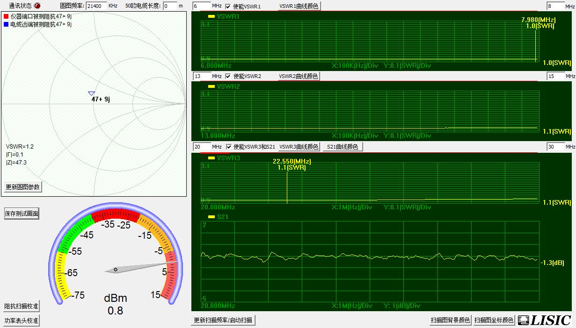The image size is (576, 328).
Task: Focus the 50欧电缆长度 input field
Action: 169,6
